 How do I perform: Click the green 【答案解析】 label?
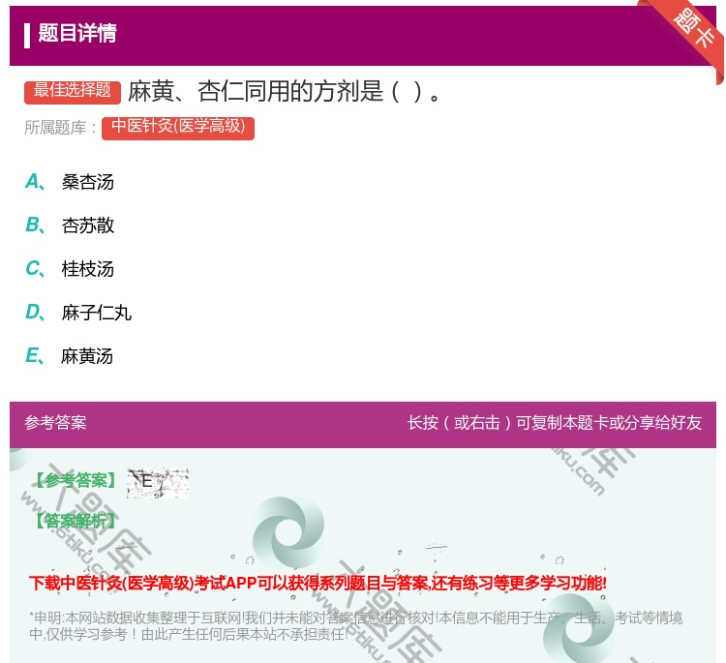[x=76, y=521]
